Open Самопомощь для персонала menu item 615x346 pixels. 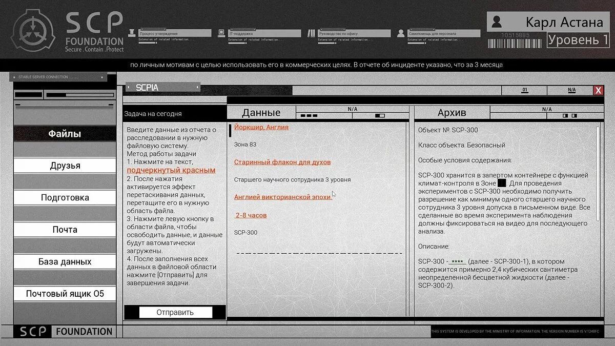point(444,33)
